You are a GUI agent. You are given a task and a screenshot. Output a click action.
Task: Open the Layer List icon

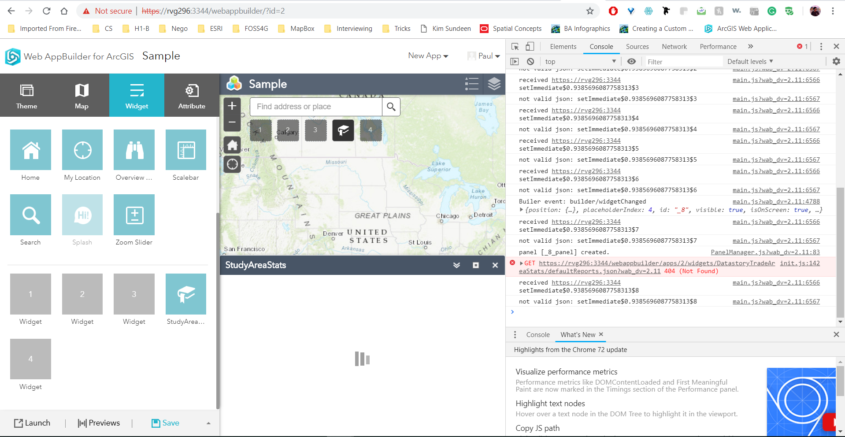[494, 84]
